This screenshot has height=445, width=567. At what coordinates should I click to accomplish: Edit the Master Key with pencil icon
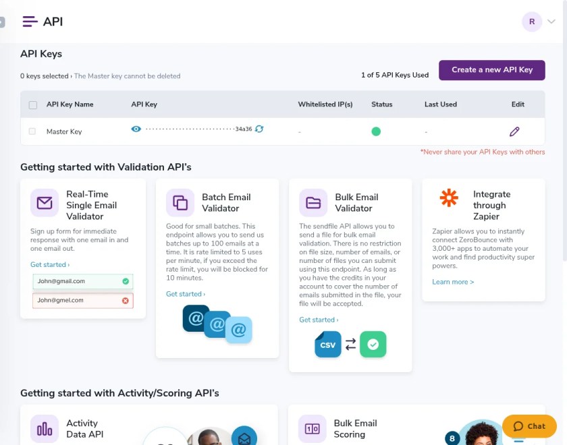pyautogui.click(x=514, y=131)
